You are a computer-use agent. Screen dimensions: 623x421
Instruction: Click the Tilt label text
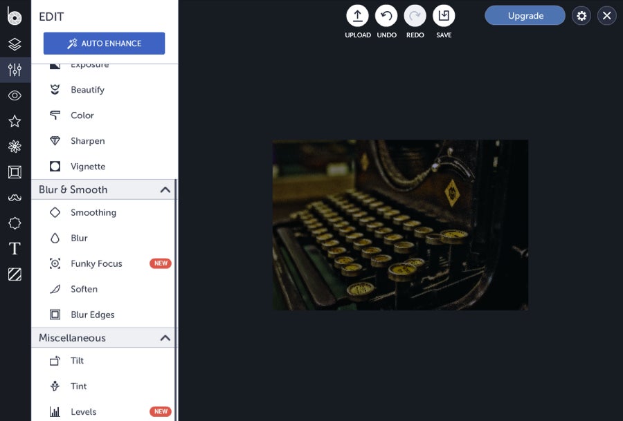(x=77, y=361)
